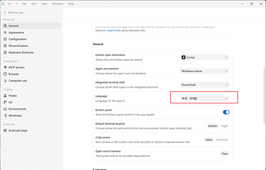Click the 'Integrated terminal shell' label
This screenshot has width=266, height=170.
click(x=110, y=82)
